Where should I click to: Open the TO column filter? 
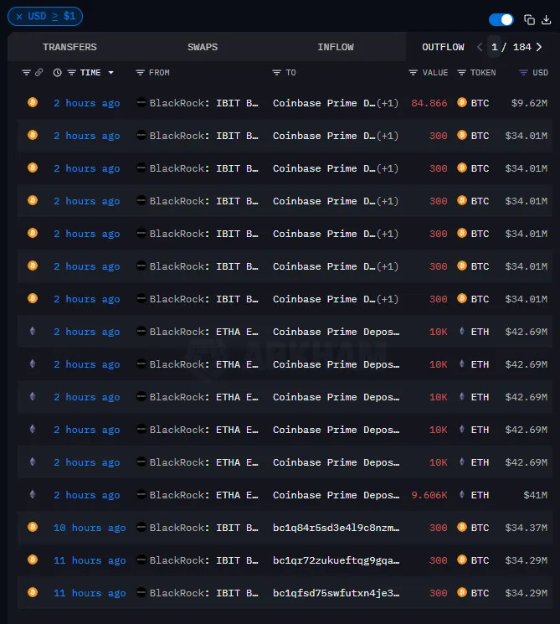[x=276, y=73]
